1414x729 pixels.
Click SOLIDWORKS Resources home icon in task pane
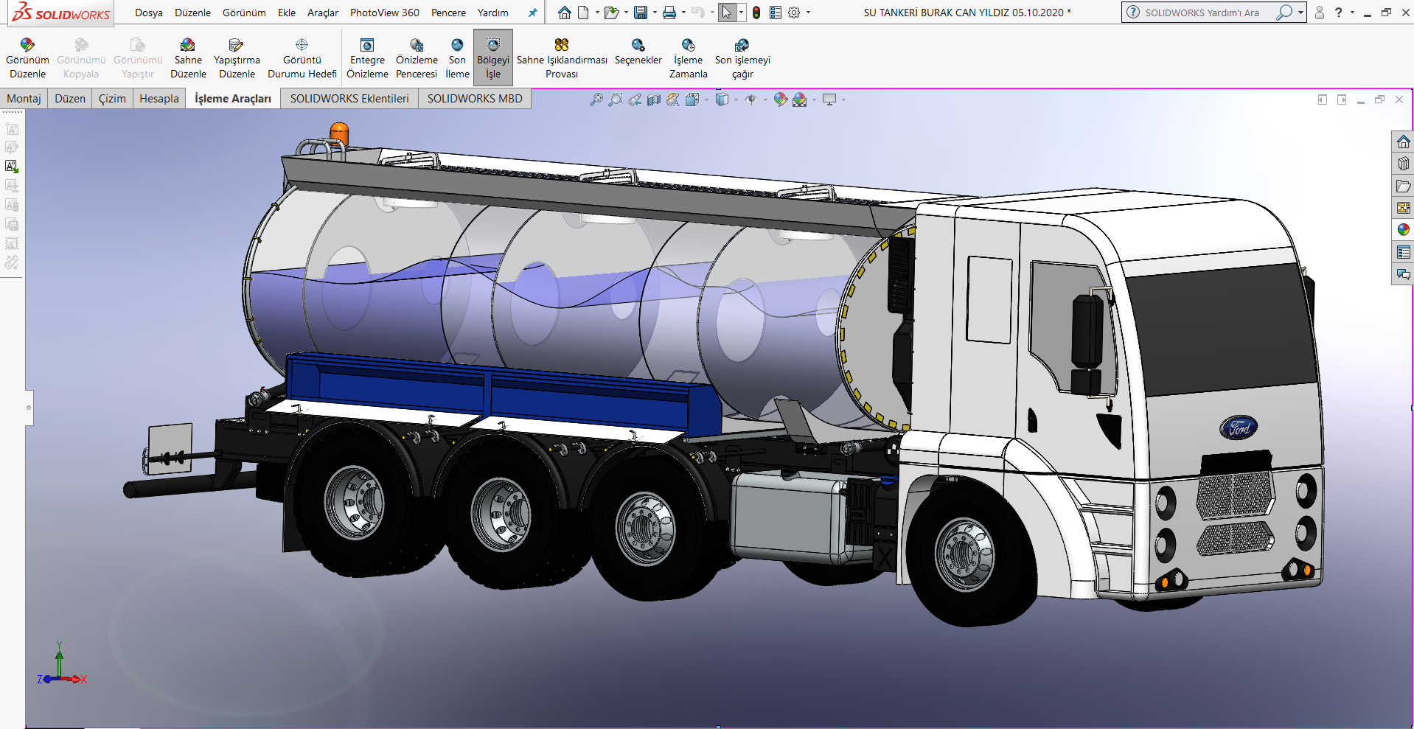click(1403, 142)
